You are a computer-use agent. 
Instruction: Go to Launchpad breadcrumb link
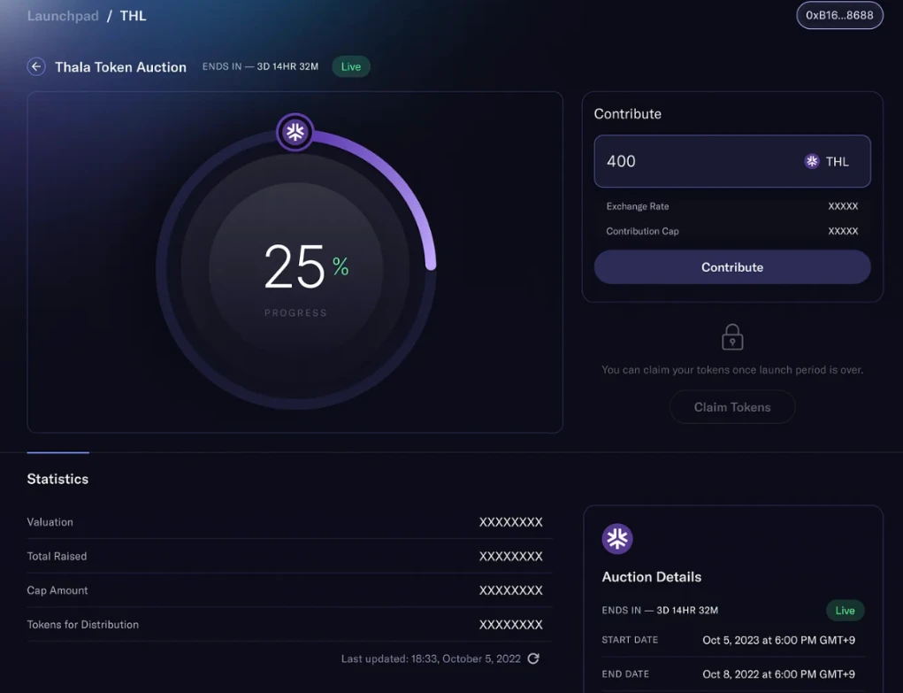tap(63, 16)
